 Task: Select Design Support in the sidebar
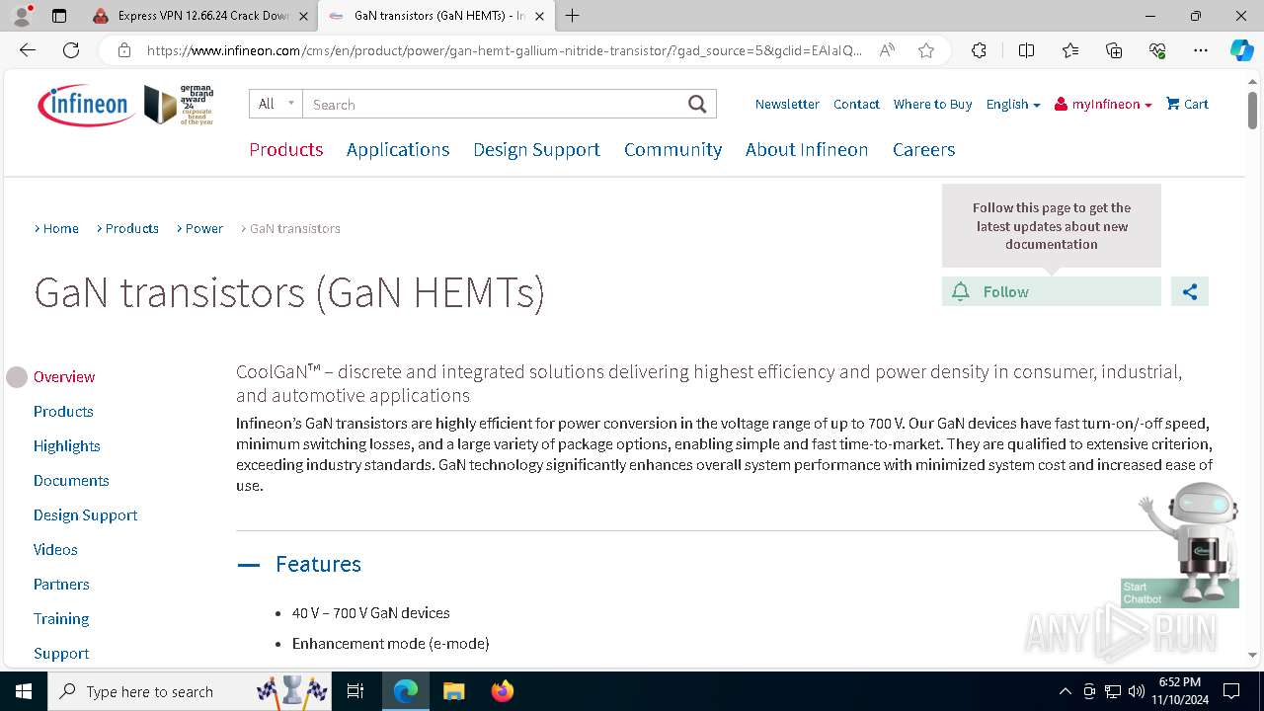point(85,514)
